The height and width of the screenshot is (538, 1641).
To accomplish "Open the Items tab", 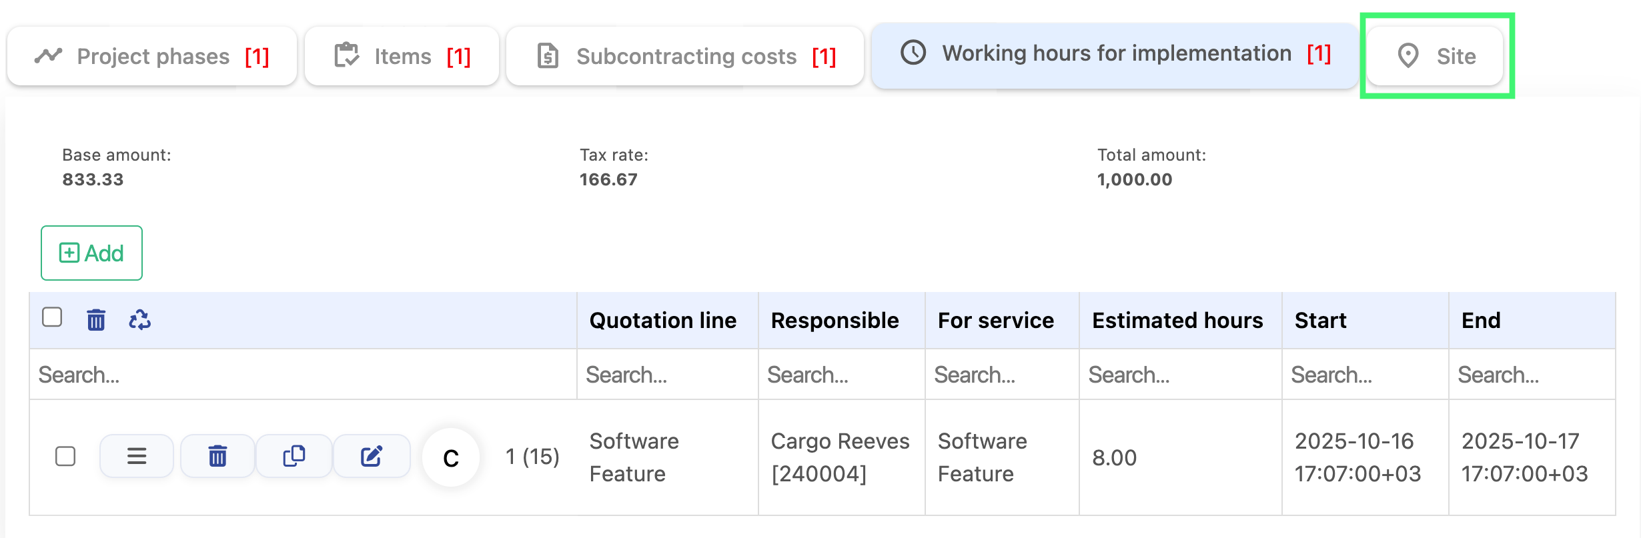I will click(402, 57).
